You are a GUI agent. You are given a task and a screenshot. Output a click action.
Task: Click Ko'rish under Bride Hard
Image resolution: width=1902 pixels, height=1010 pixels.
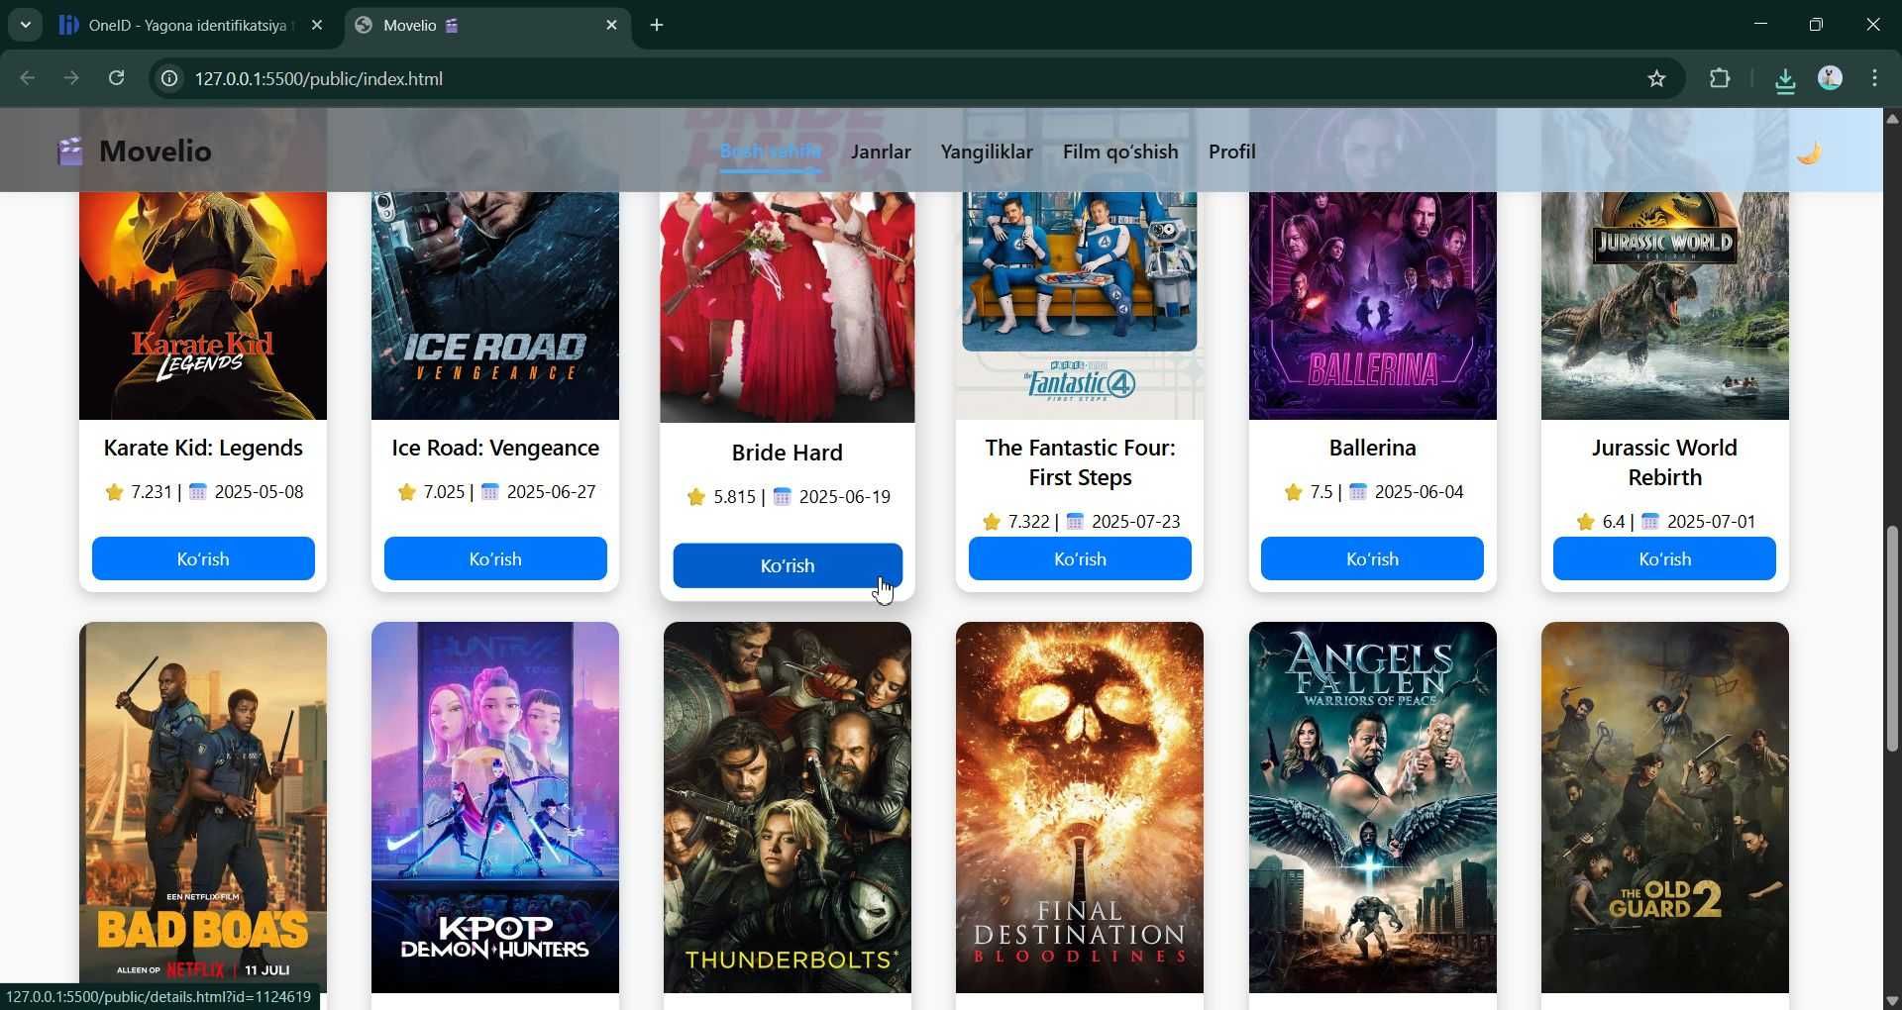788,565
